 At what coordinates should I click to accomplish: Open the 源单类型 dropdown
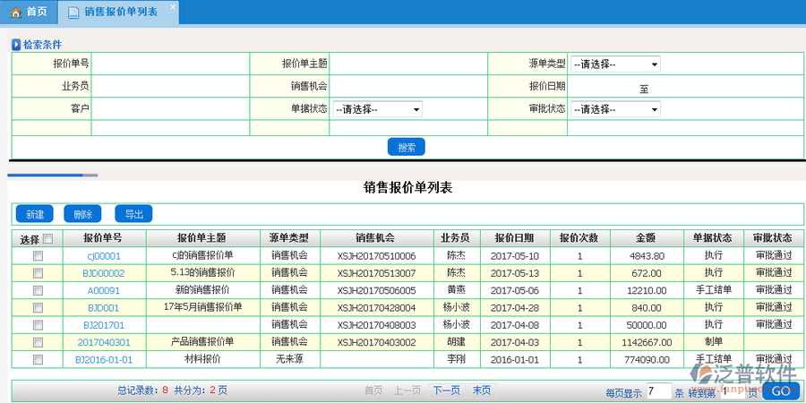point(615,64)
